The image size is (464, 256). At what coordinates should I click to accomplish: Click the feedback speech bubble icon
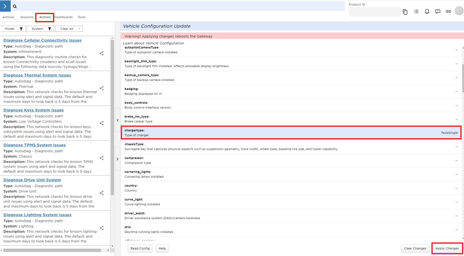438,12
